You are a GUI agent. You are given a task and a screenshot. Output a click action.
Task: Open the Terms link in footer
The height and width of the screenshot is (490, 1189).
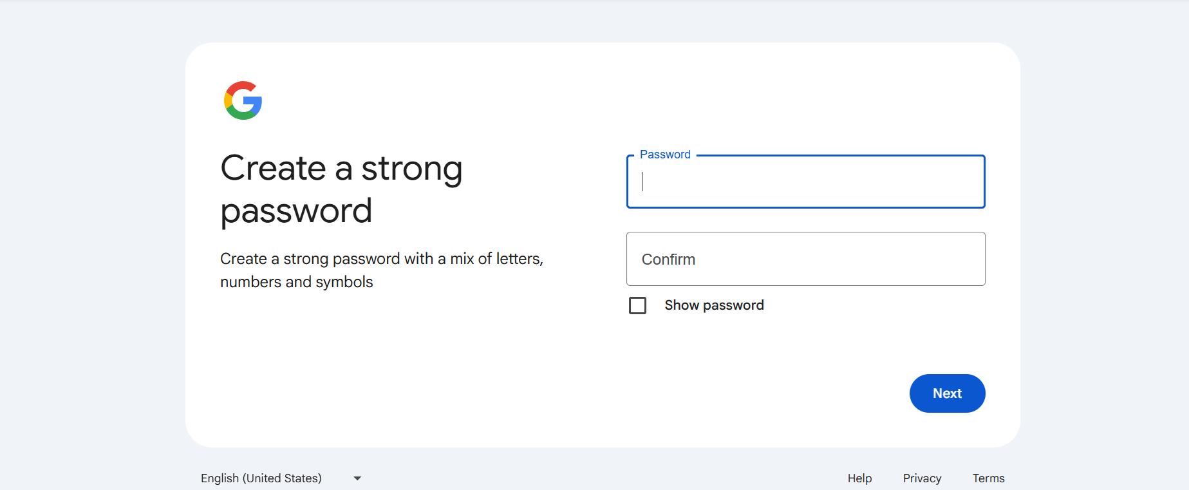coord(988,478)
